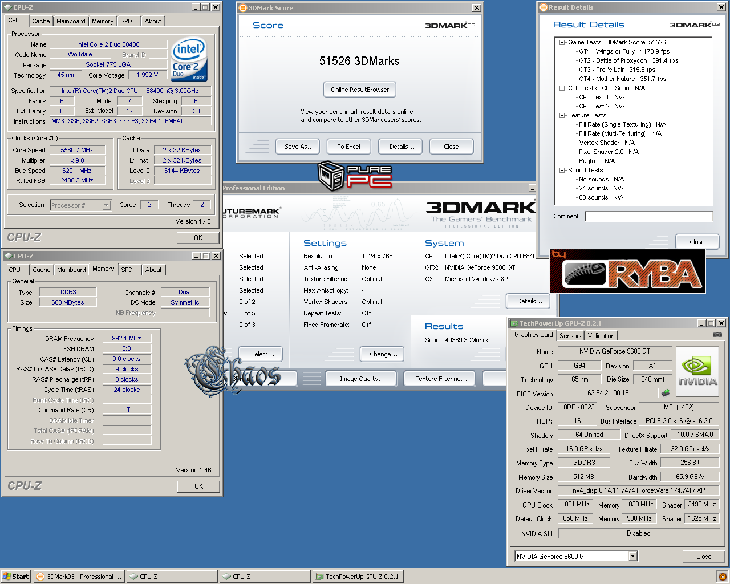This screenshot has height=584, width=730.
Task: Select Pixel Shader 2.0 tree row
Action: (x=609, y=152)
